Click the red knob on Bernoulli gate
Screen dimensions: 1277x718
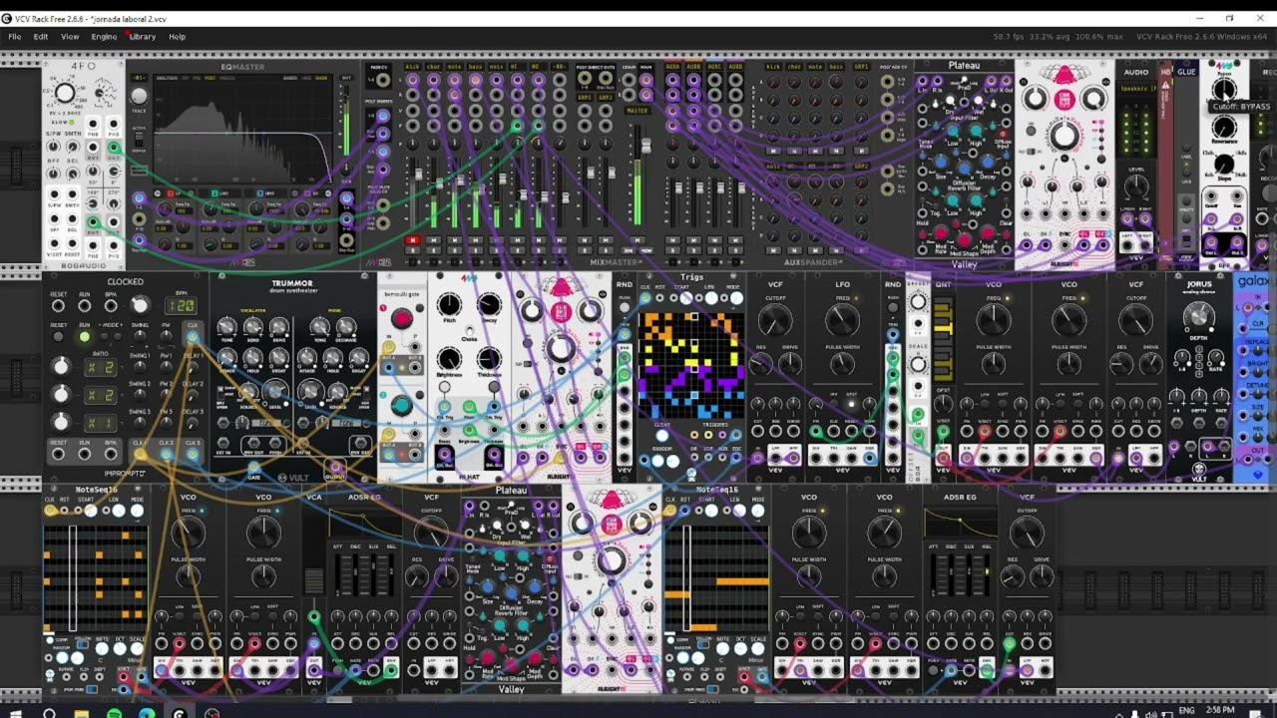401,318
